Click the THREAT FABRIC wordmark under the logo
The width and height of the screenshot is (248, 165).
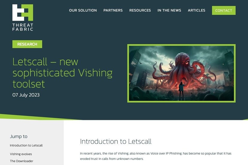click(23, 27)
